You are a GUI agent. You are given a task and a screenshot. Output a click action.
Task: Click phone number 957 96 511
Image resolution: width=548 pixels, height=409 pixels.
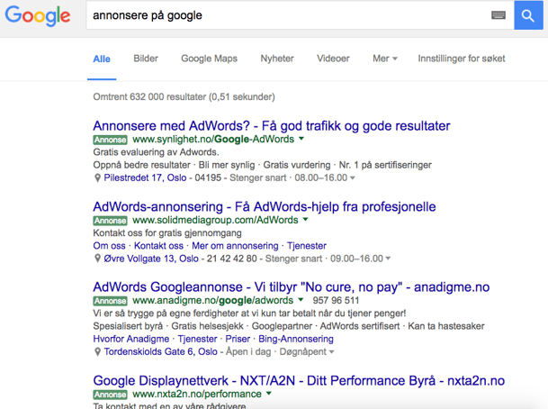click(336, 300)
